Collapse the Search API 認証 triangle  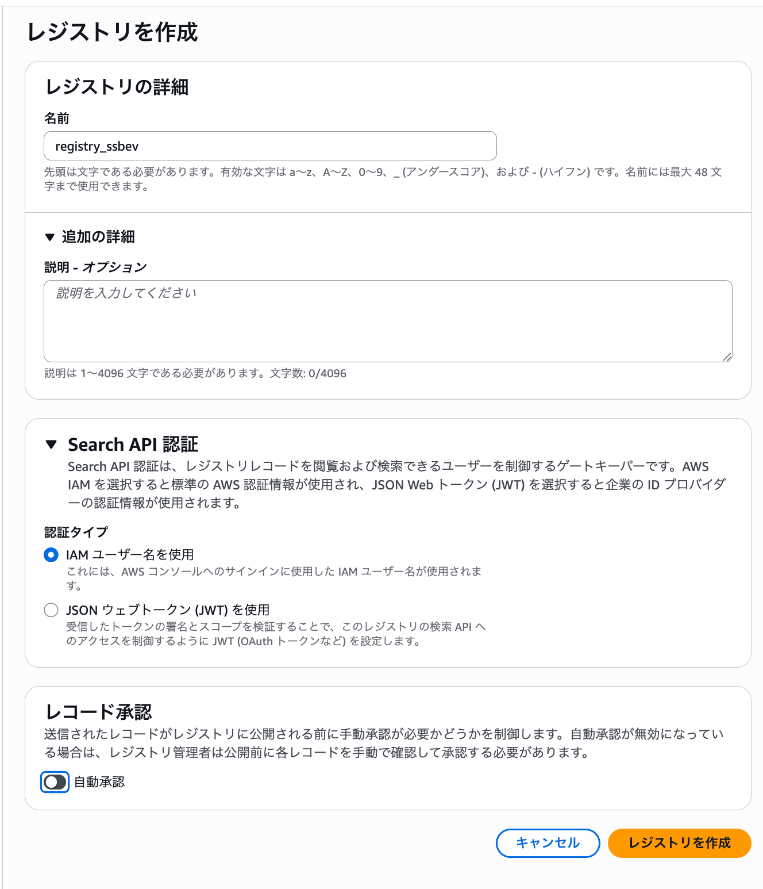pyautogui.click(x=51, y=444)
